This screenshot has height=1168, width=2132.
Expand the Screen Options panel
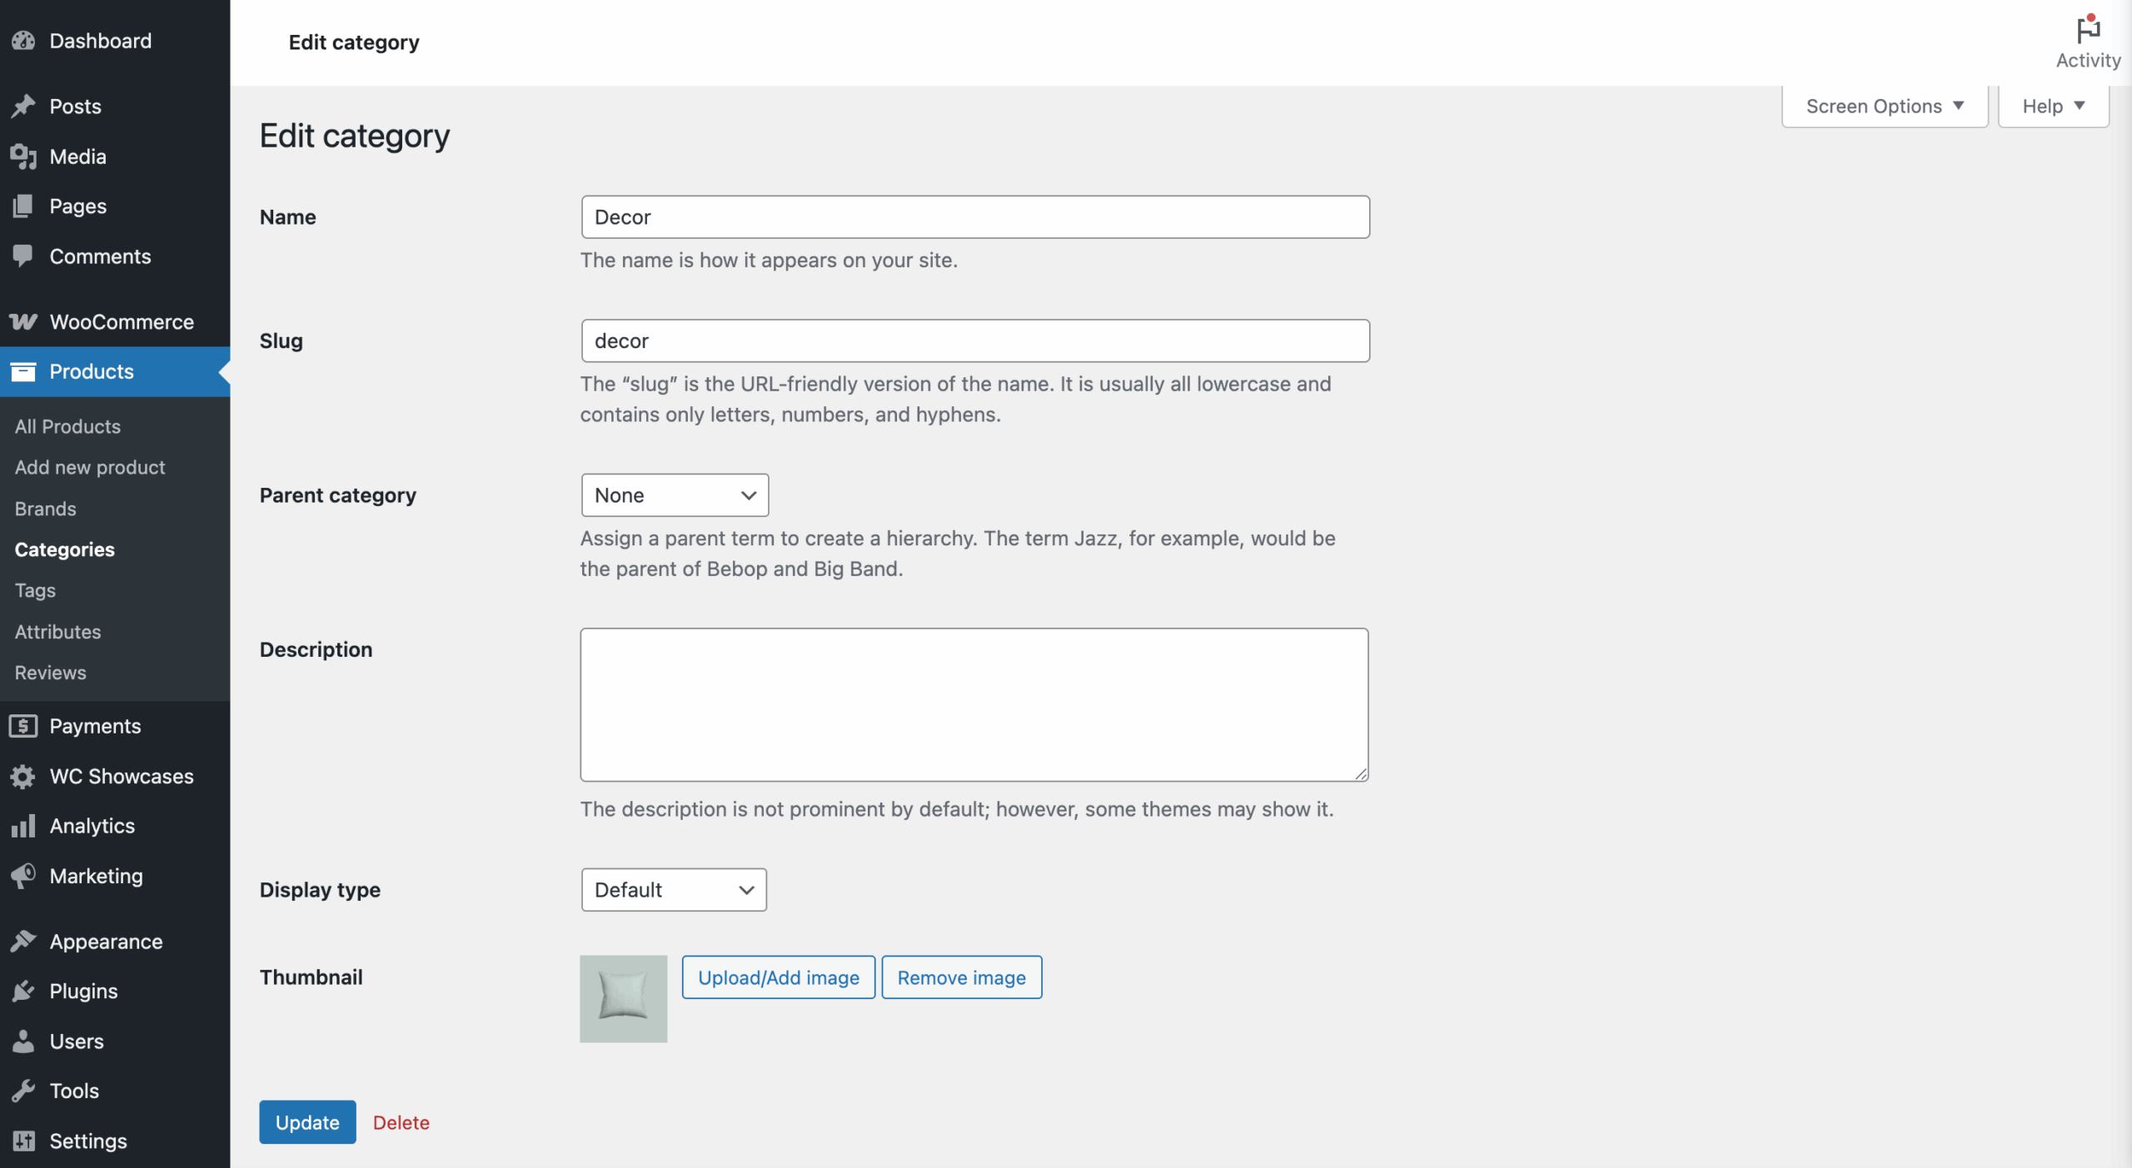click(1884, 107)
